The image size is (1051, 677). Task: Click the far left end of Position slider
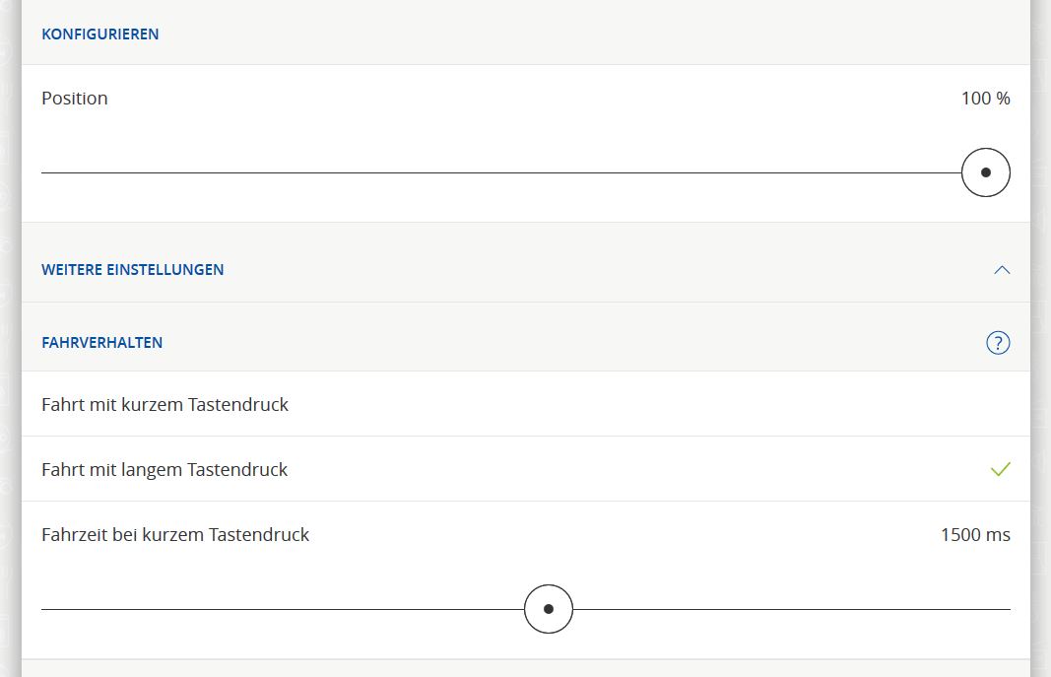click(45, 172)
